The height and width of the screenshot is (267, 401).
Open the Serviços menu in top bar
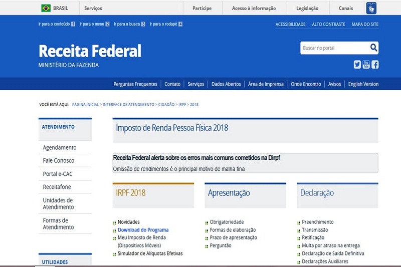[x=93, y=8]
